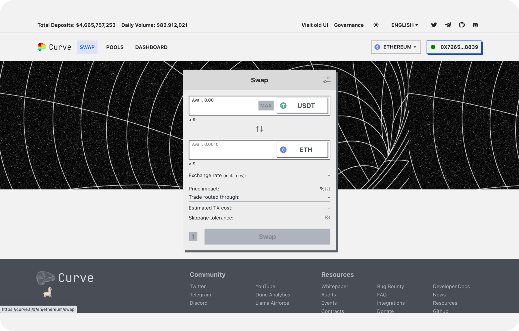Click wallet address 0X7265...8839 button
The width and height of the screenshot is (519, 331).
click(454, 47)
